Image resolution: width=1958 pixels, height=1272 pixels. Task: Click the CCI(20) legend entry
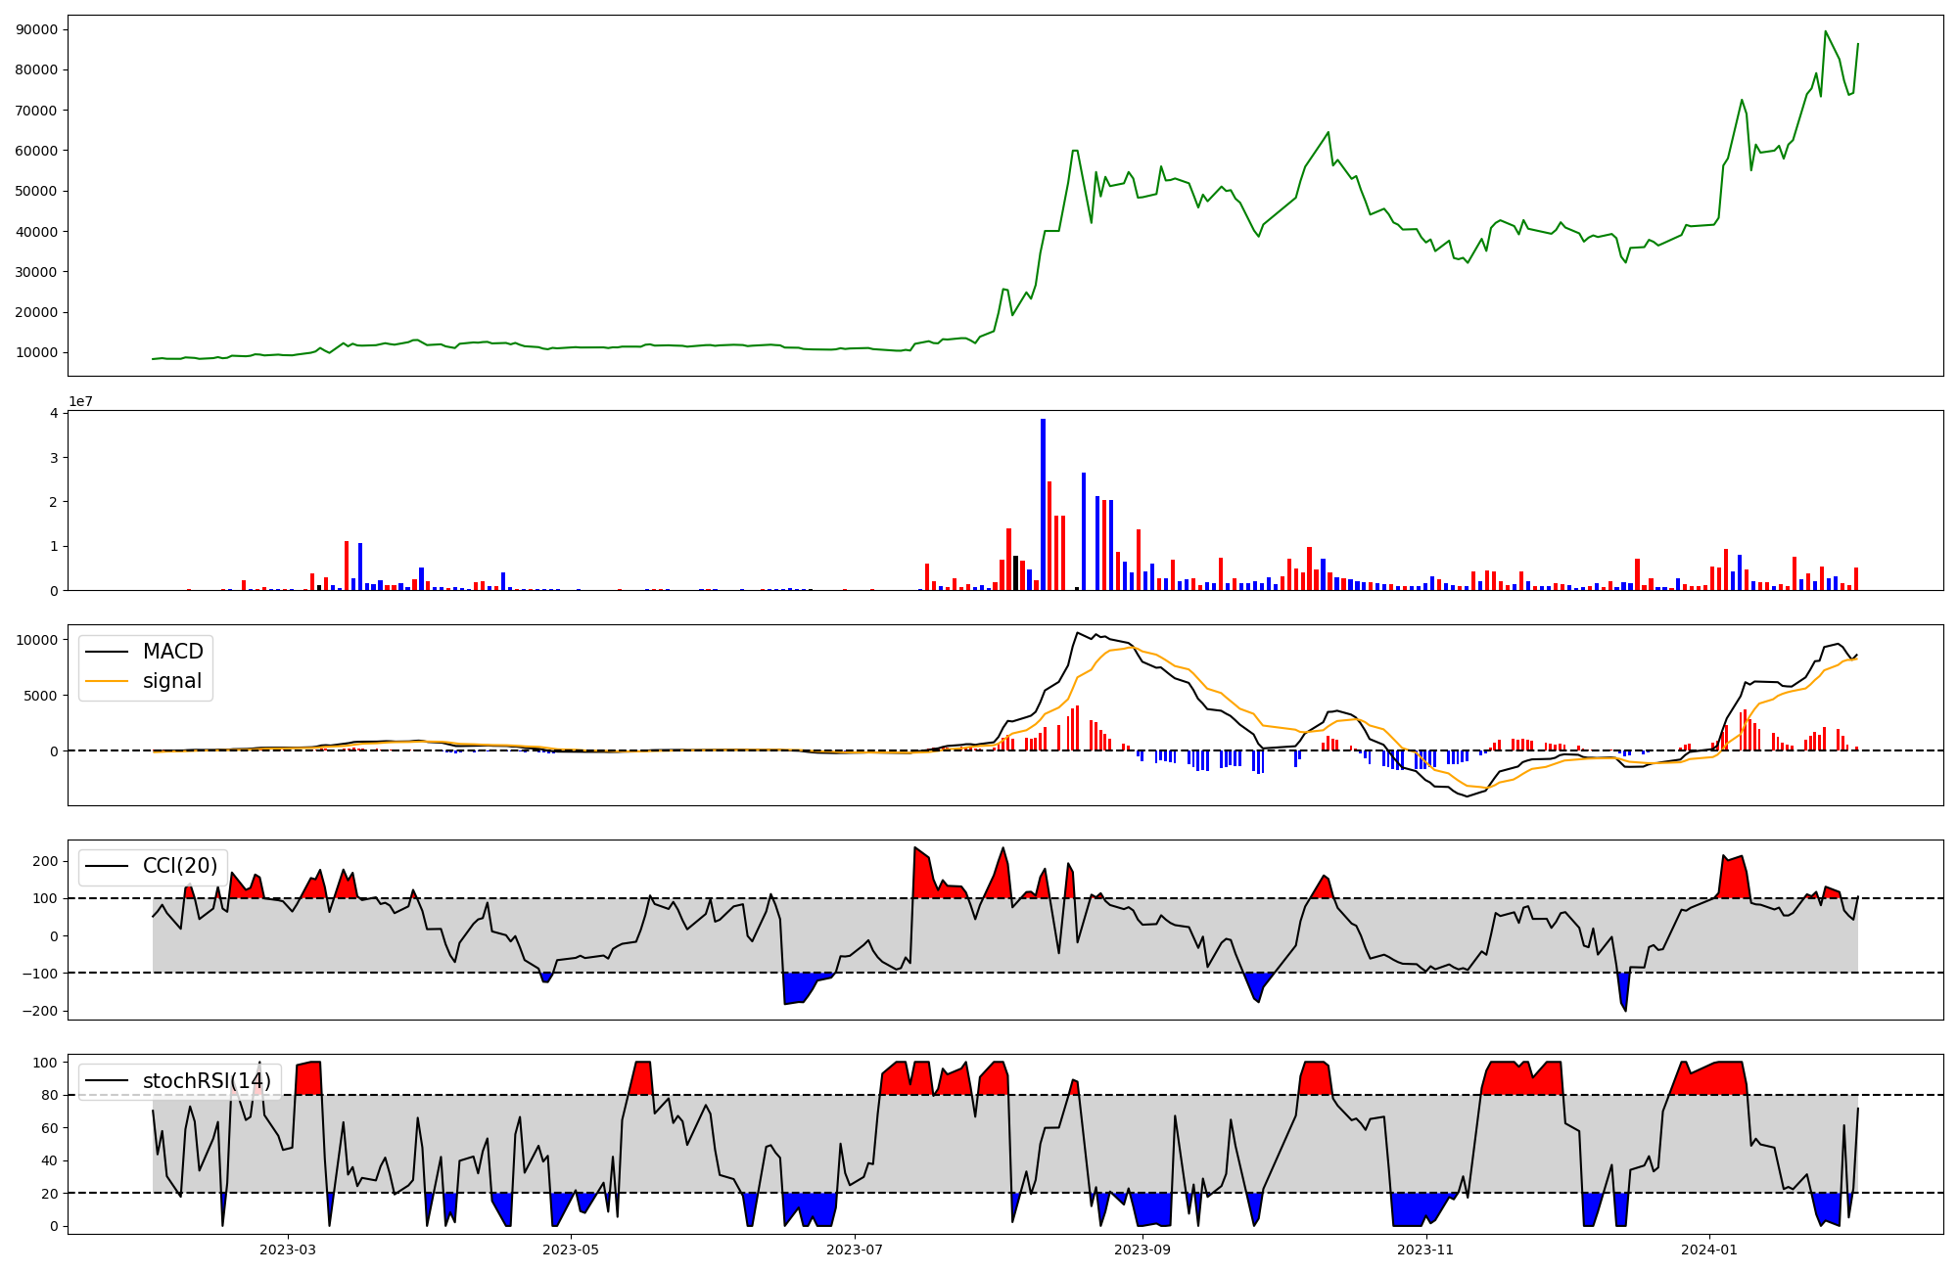tap(180, 866)
